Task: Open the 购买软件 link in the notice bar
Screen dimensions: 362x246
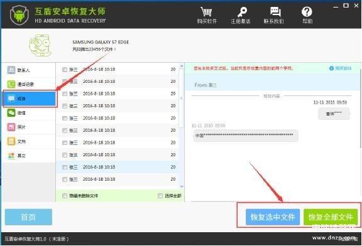Action: tap(341, 68)
